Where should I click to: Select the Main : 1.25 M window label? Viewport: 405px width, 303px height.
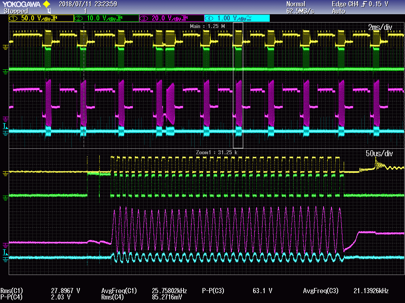pos(207,26)
